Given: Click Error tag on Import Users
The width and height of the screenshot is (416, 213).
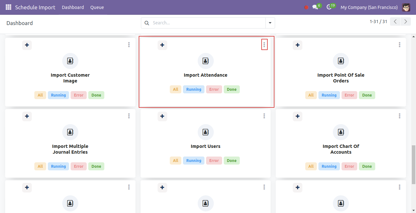Looking at the screenshot, I should click(x=214, y=161).
